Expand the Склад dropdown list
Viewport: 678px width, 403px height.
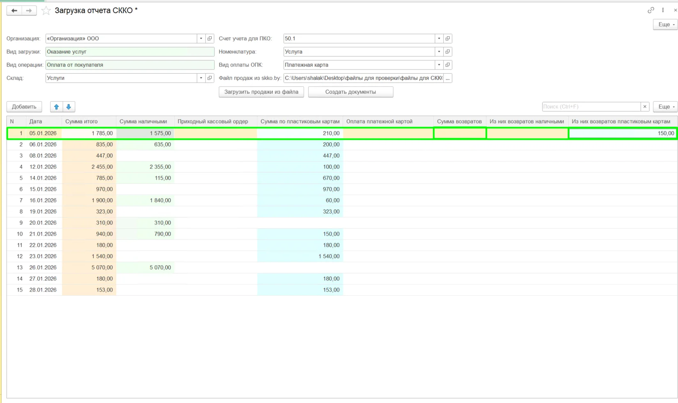point(201,78)
